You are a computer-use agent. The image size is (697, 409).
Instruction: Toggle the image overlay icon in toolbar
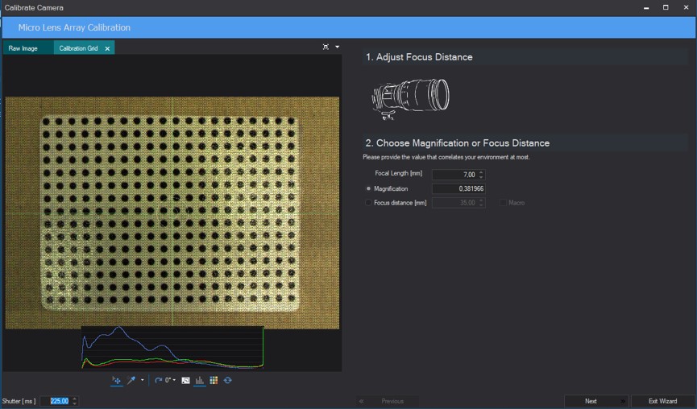tap(186, 380)
